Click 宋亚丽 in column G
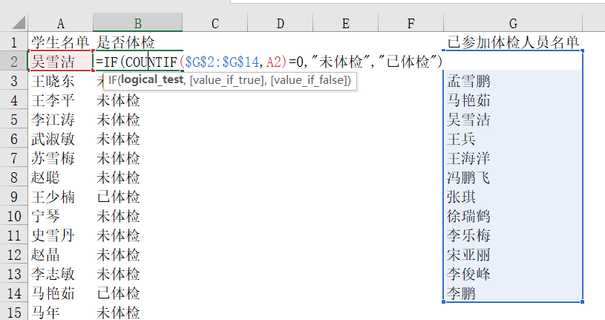This screenshot has width=605, height=320. coord(513,255)
